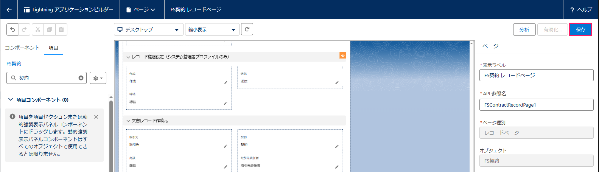Click the pencil icon for 契約 field
Screen dimensions: 599x172
pos(337,146)
